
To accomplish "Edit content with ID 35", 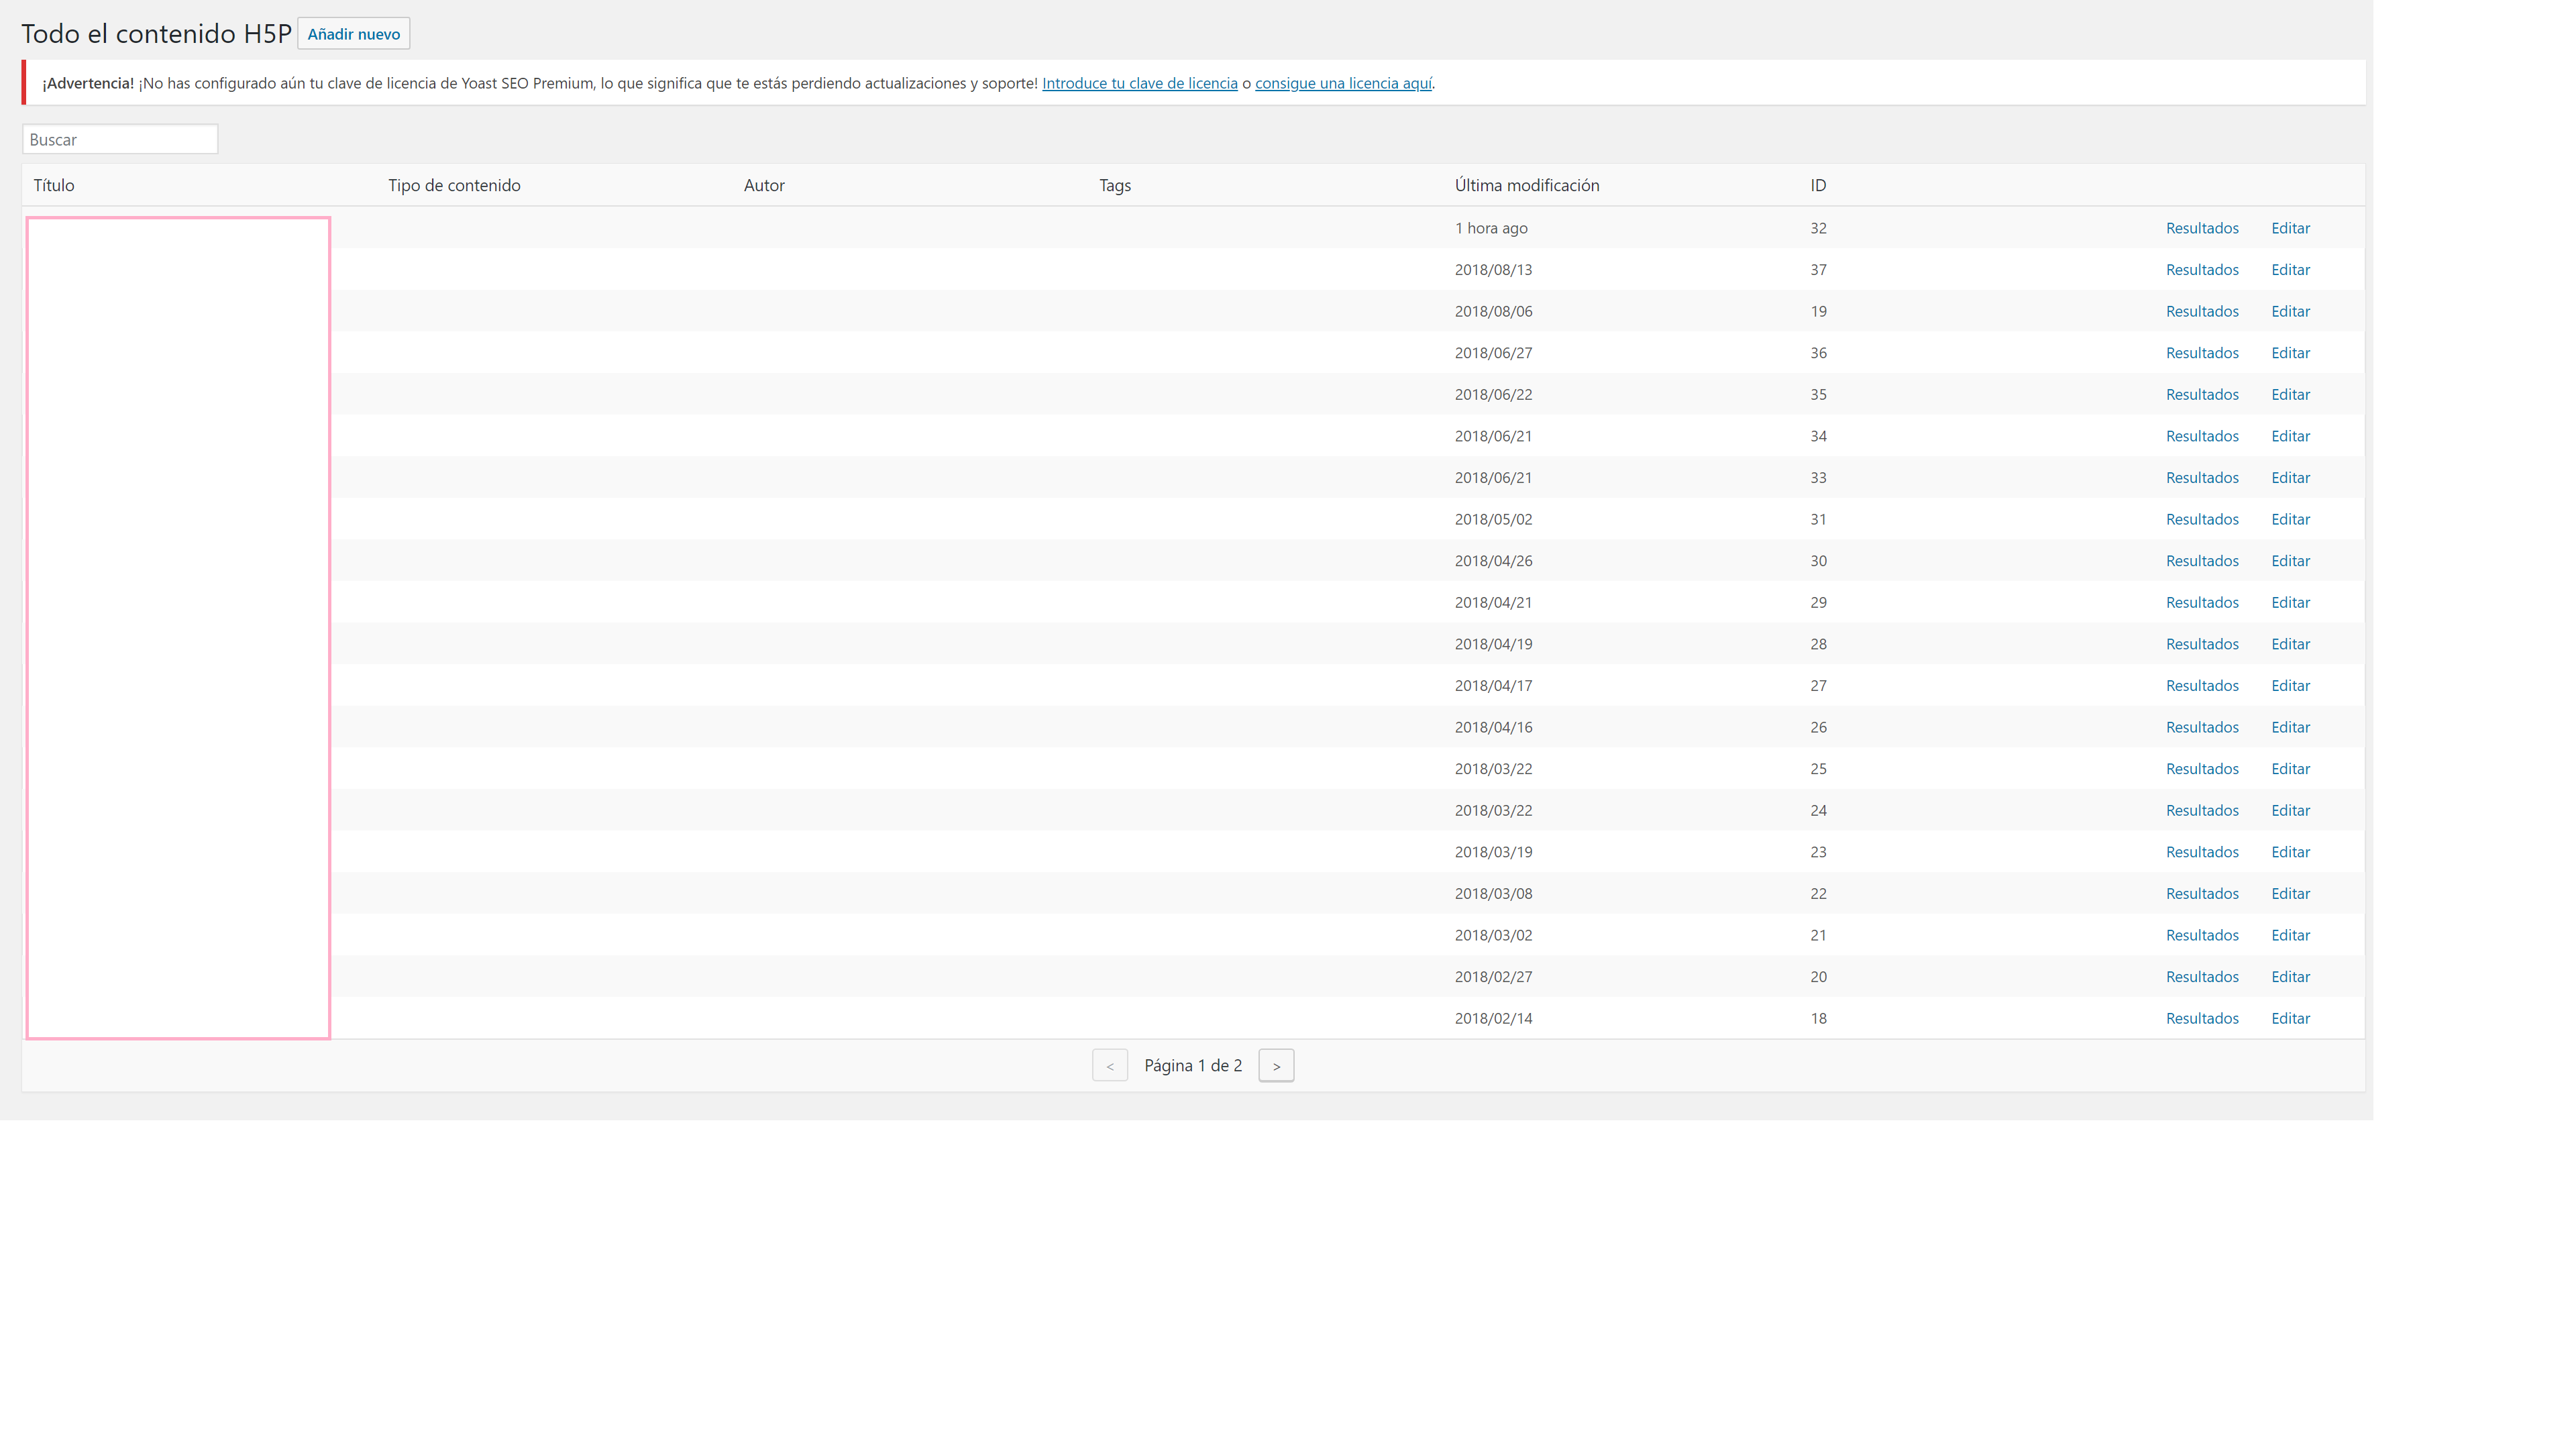I will click(2290, 394).
